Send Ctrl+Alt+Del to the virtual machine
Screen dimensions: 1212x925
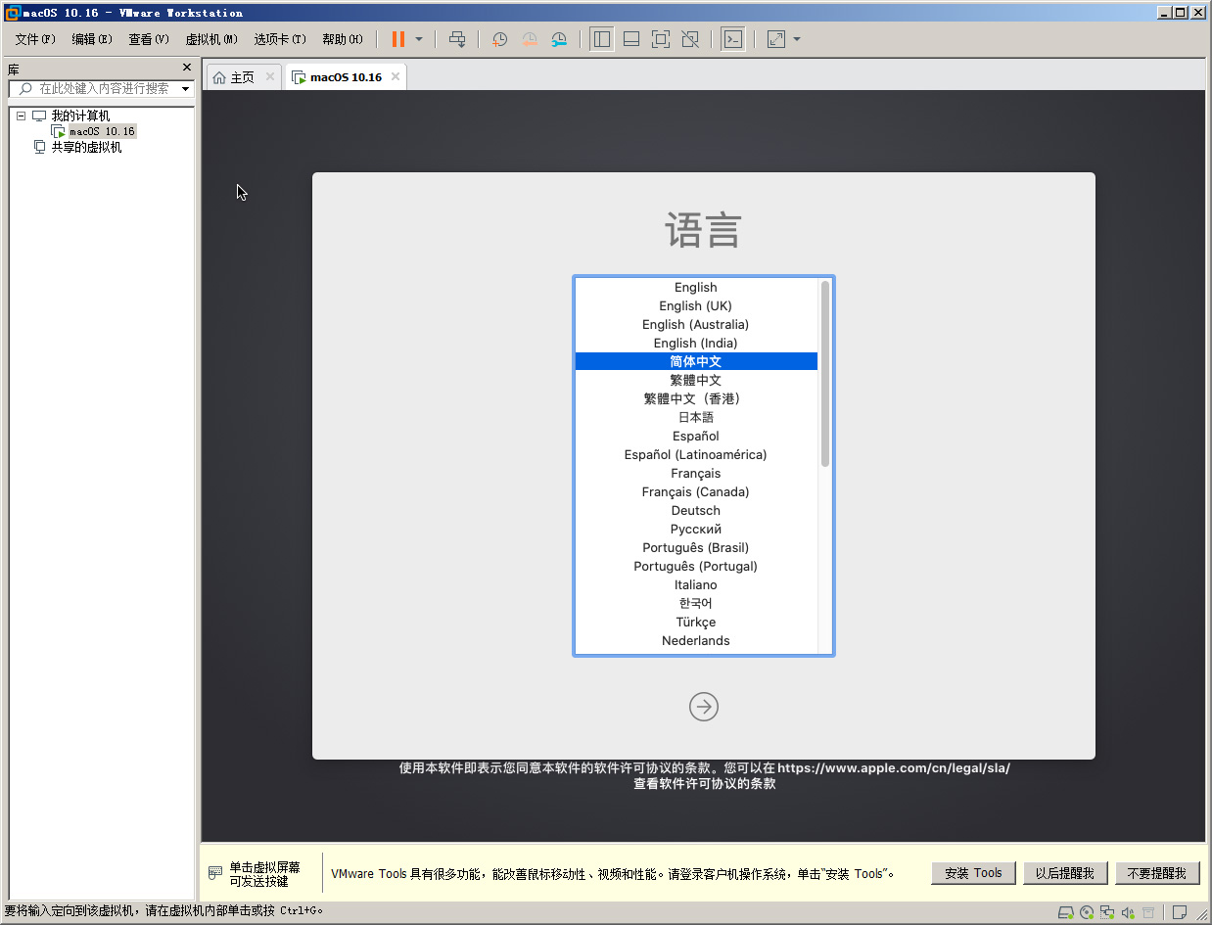[x=457, y=39]
